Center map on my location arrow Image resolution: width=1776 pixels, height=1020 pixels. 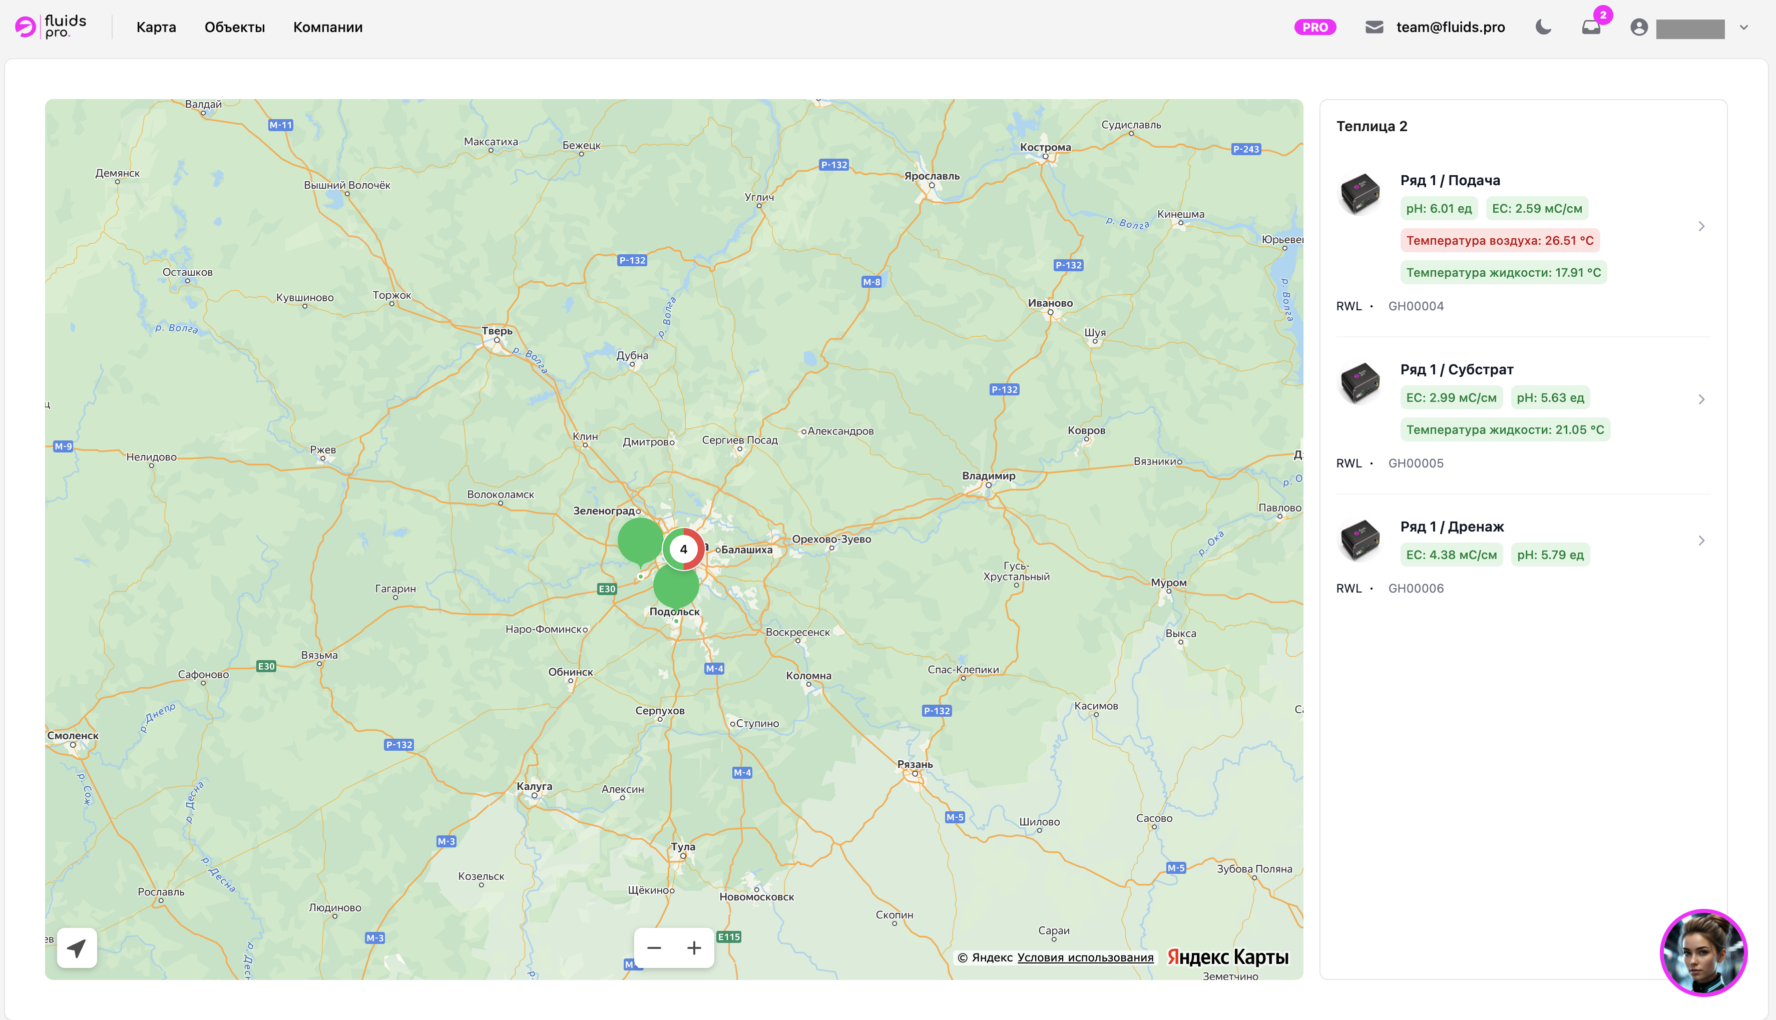tap(77, 948)
